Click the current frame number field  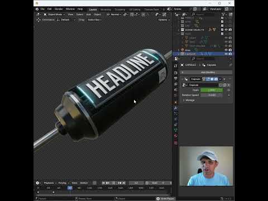click(136, 183)
